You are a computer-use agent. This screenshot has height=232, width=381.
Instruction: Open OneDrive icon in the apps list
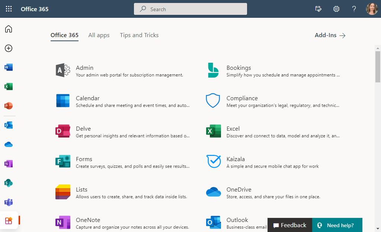(x=213, y=192)
